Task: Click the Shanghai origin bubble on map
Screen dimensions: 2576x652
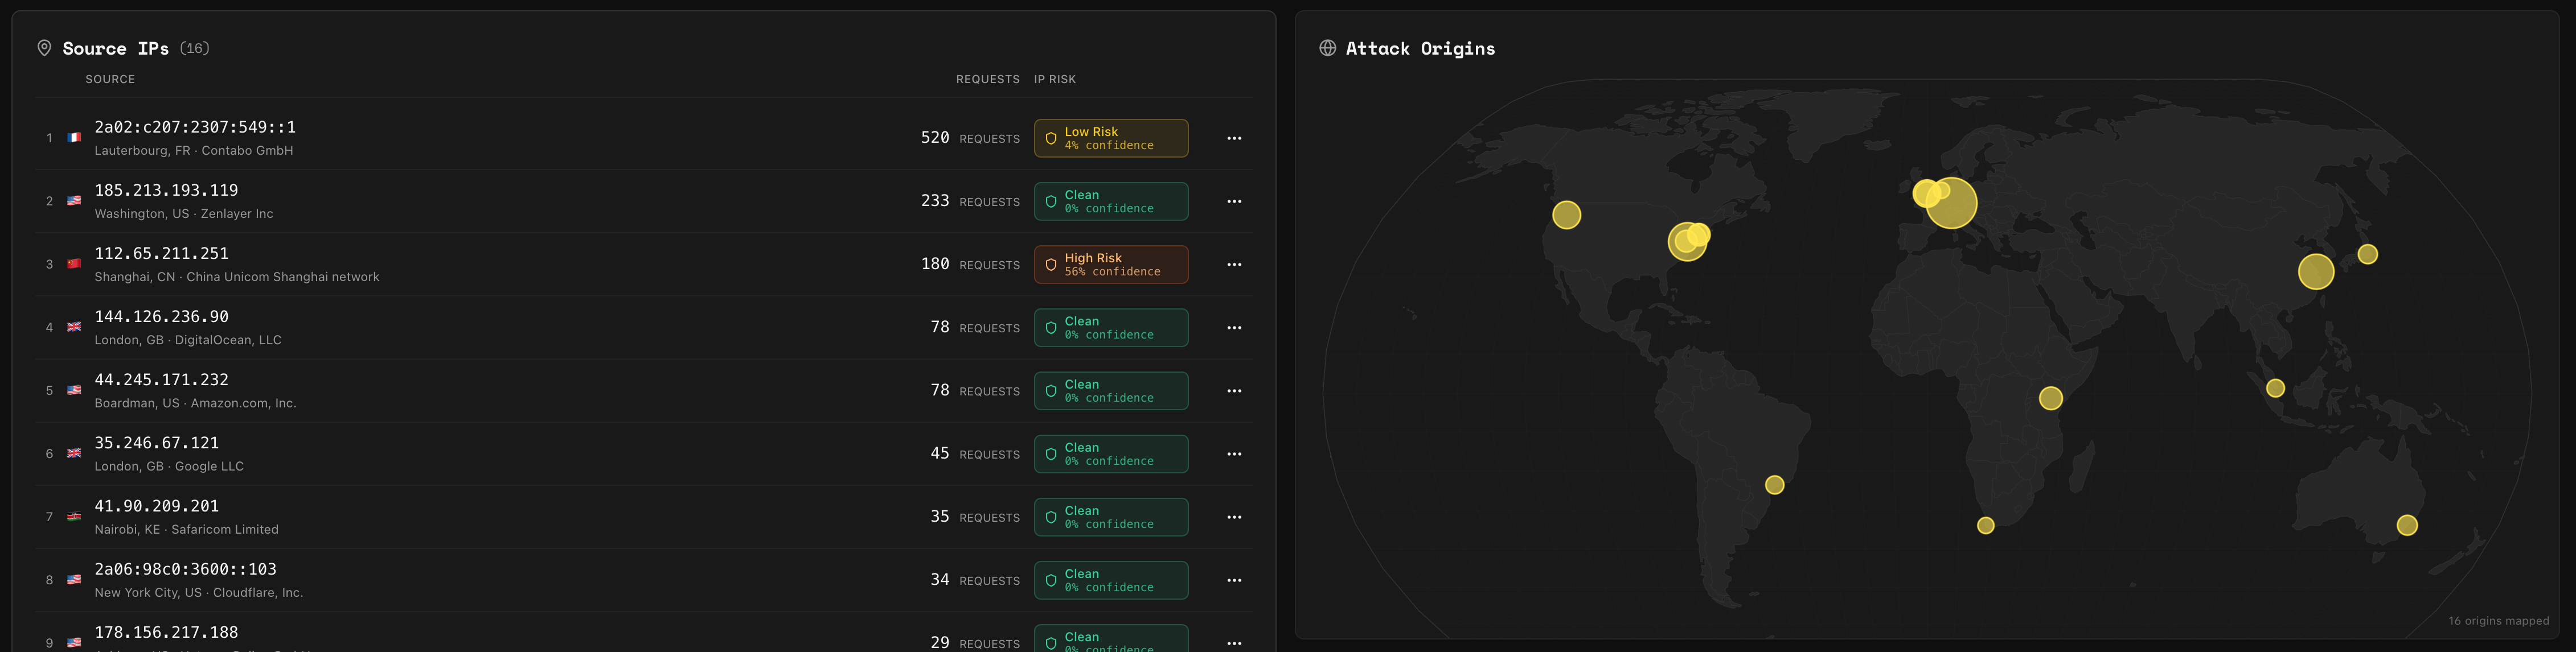Action: (2315, 271)
